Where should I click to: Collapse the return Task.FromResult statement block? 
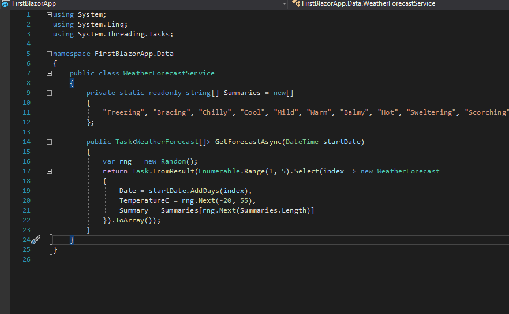coord(49,171)
